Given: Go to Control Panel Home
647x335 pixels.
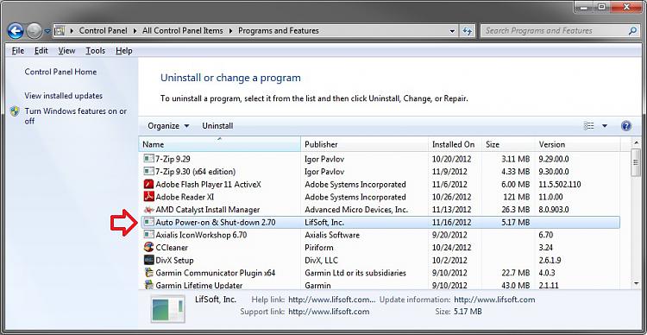Looking at the screenshot, I should pos(60,72).
